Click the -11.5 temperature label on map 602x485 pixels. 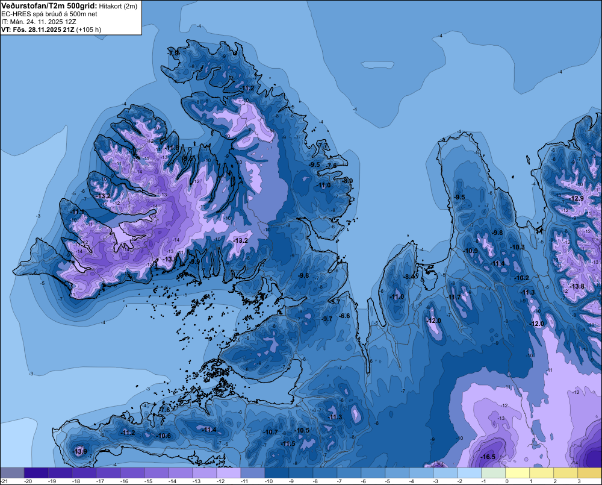[288, 443]
